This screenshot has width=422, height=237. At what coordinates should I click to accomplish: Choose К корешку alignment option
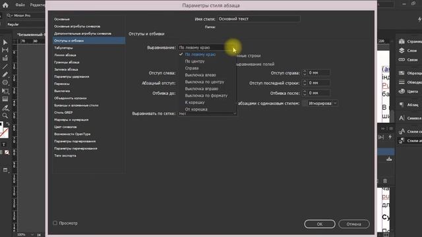pyautogui.click(x=195, y=103)
